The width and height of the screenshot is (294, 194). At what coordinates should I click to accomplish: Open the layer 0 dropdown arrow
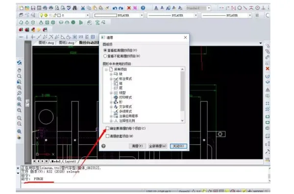(88, 15)
